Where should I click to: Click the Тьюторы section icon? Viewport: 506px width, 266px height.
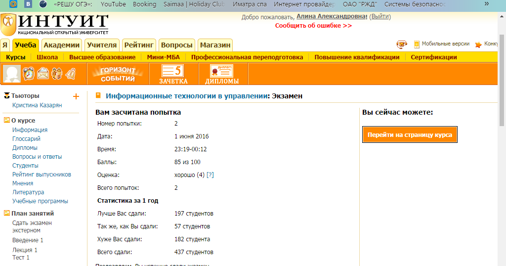click(7, 95)
